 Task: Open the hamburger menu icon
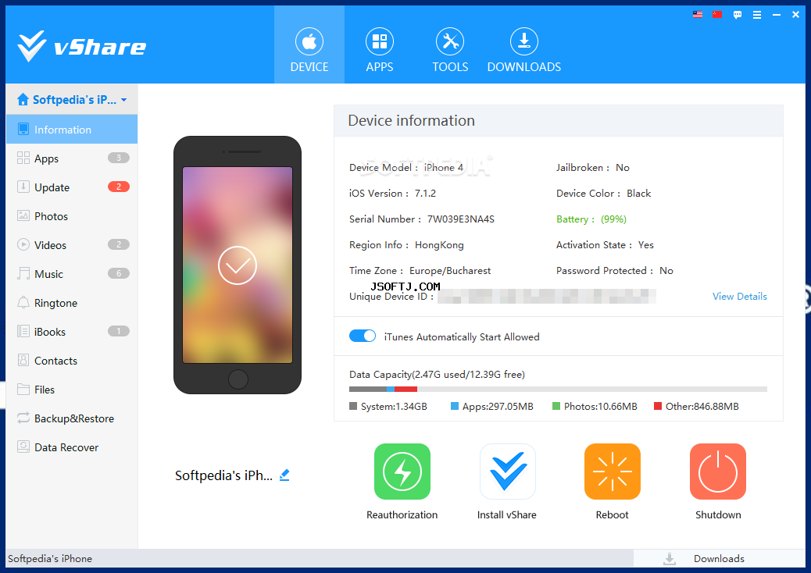pos(757,15)
